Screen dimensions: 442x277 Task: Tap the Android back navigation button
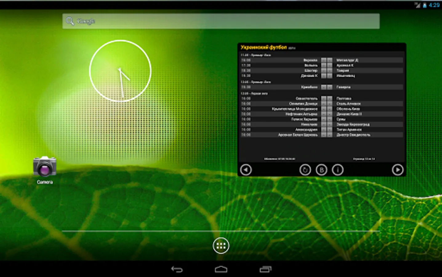[177, 269]
